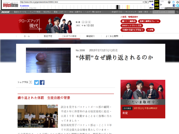Click the 受信料の窓口 link
This screenshot has width=179, height=134.
(117, 12)
